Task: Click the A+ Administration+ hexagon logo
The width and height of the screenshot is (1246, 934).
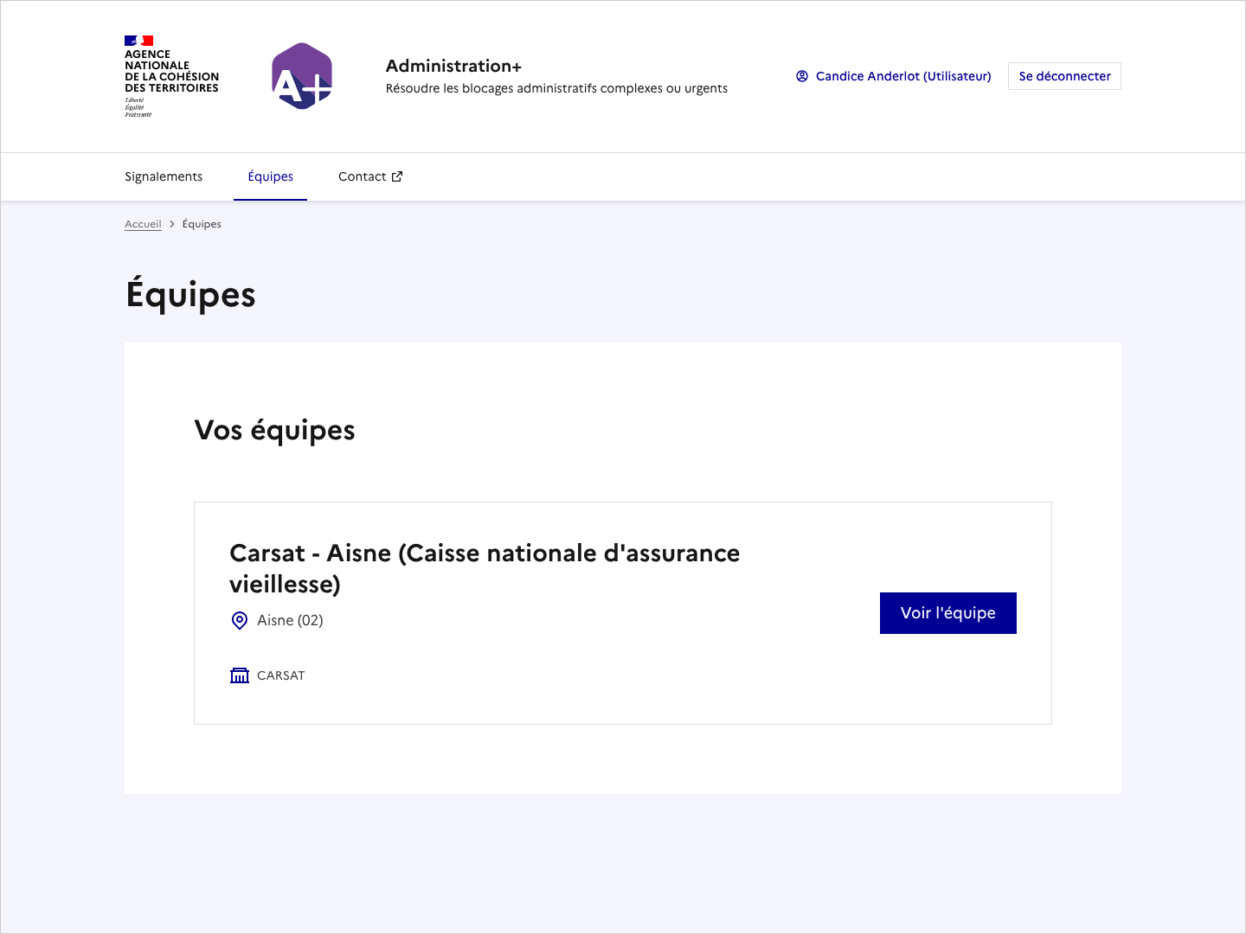Action: (301, 76)
